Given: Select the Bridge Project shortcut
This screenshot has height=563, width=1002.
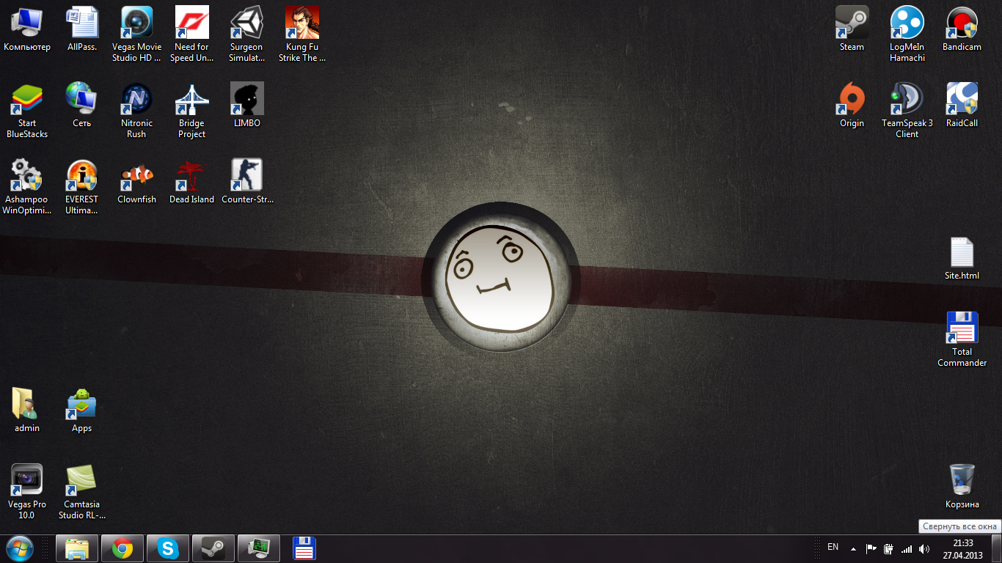Looking at the screenshot, I should (192, 110).
